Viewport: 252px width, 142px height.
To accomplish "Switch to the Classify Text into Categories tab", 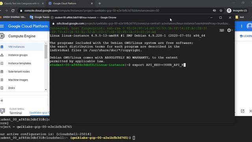I will [22, 4].
